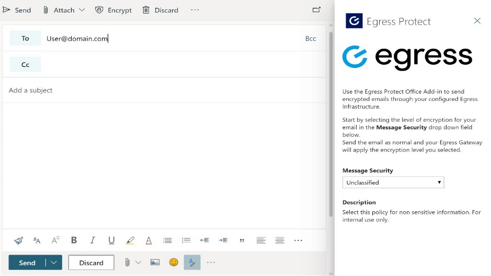Open more compose options at bottom
The height and width of the screenshot is (276, 491).
click(211, 262)
